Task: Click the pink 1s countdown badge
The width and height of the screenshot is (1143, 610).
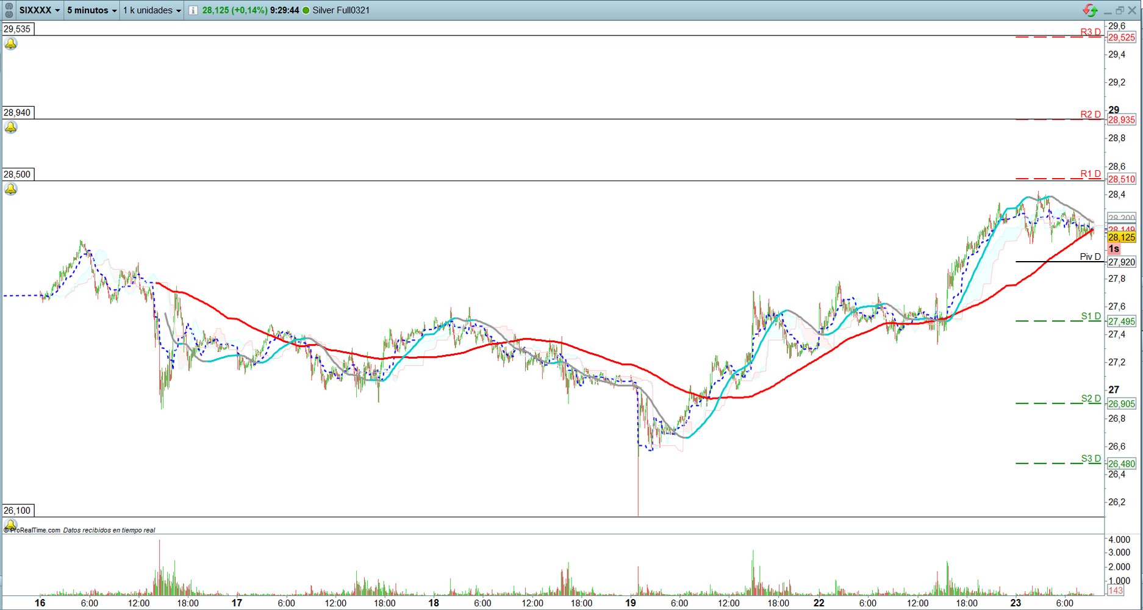Action: 1114,249
